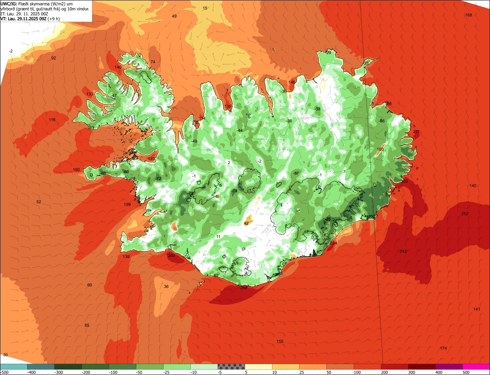
Task: Click the medium green -50 to -25 legend swatch
Action: 150,367
